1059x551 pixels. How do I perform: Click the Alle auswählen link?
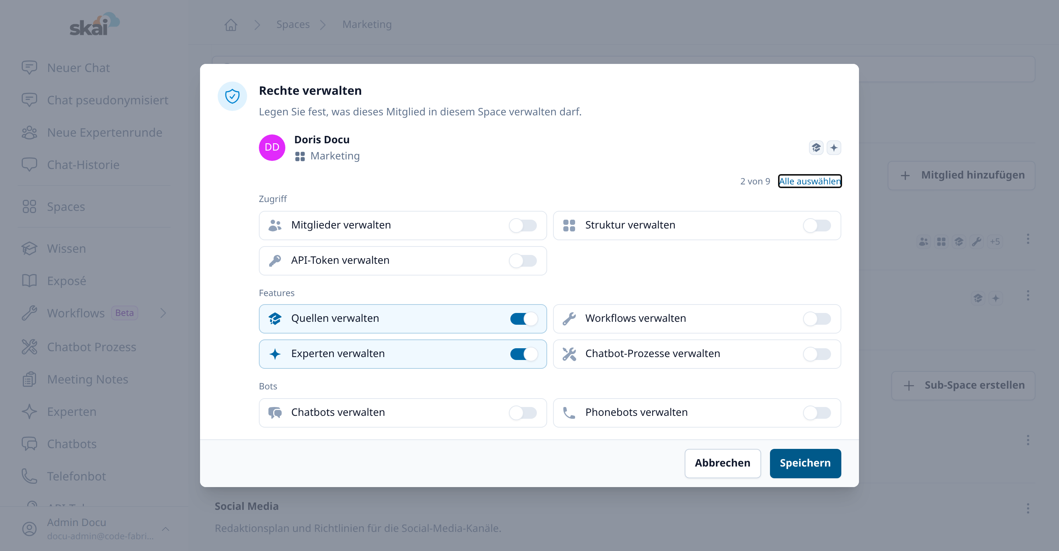tap(809, 181)
